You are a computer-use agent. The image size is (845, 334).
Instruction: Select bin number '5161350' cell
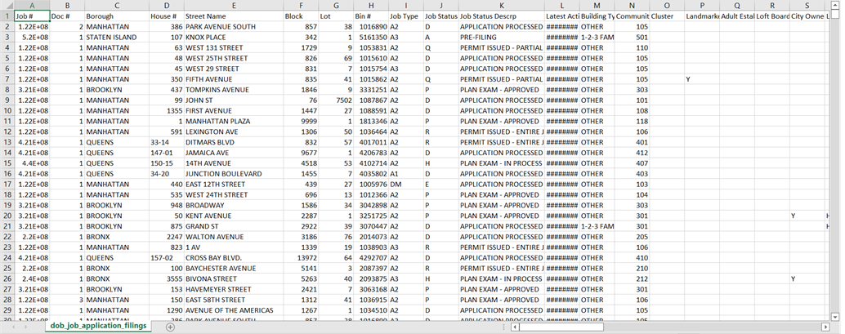371,38
